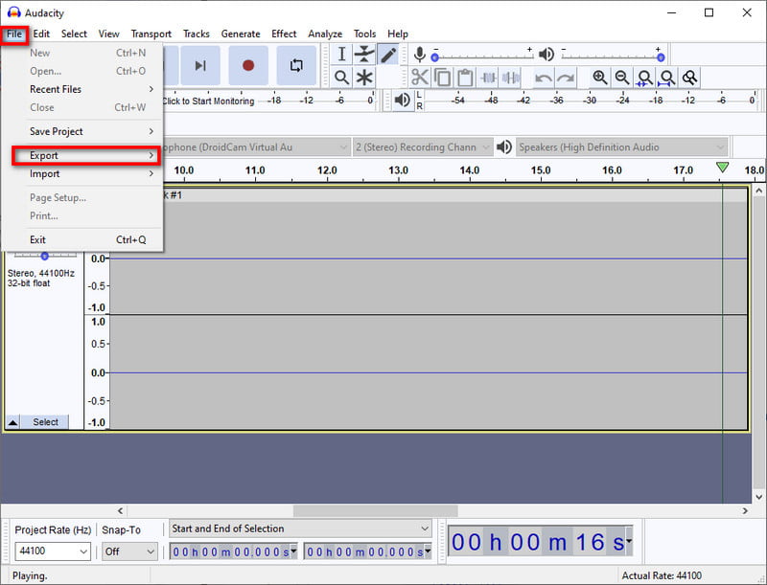Click the vertical scrollbar up arrow

point(758,191)
